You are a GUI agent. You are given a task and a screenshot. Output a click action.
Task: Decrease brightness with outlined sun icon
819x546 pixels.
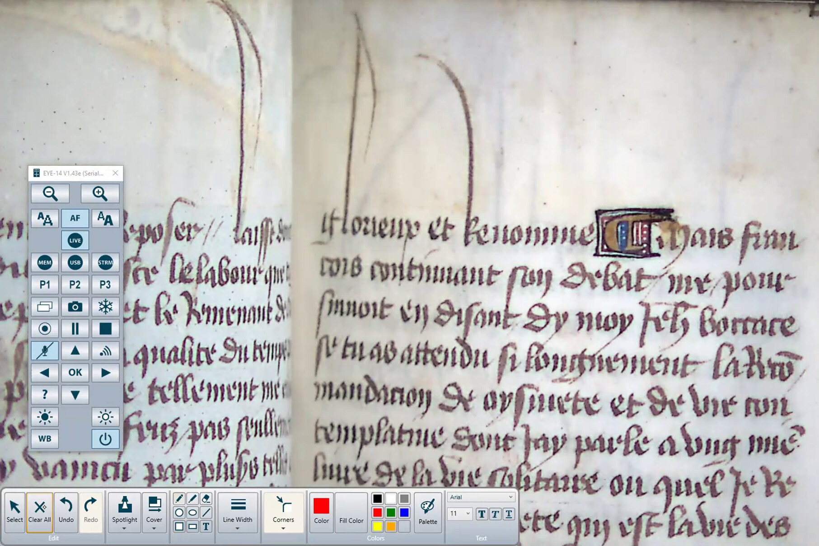(x=105, y=416)
